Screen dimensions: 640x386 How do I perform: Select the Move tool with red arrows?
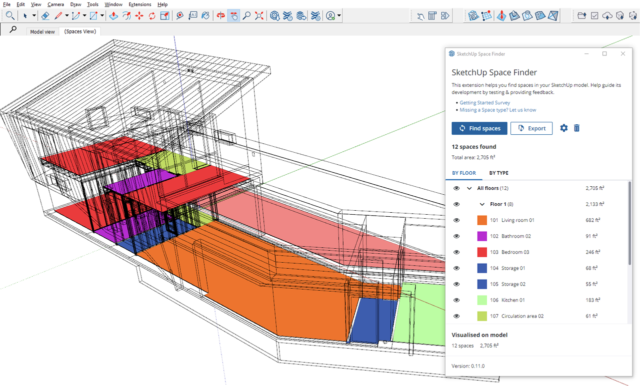tap(139, 15)
